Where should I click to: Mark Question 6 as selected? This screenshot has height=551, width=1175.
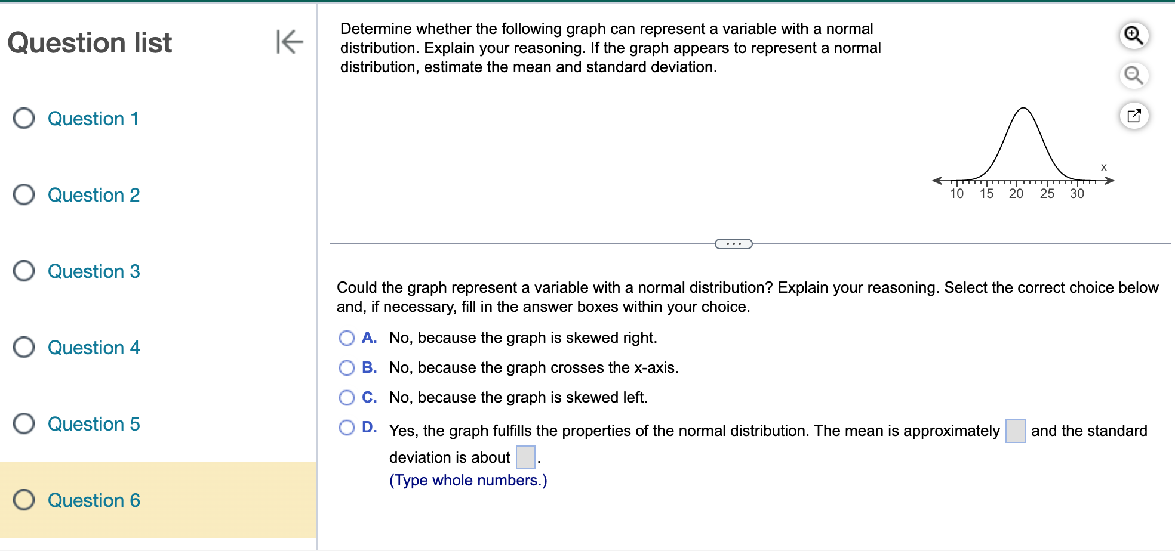23,500
